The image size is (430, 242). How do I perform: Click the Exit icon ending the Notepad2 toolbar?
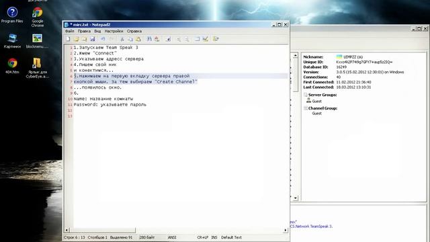click(216, 39)
